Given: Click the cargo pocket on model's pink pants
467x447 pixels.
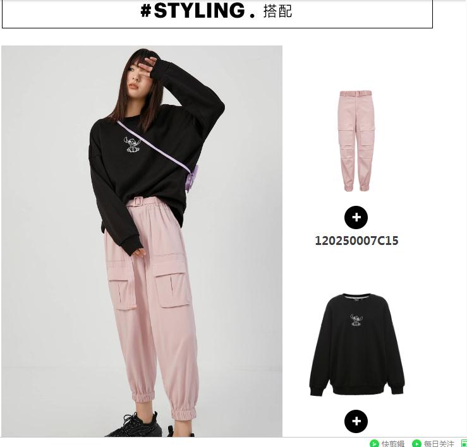Looking at the screenshot, I should click(172, 287).
